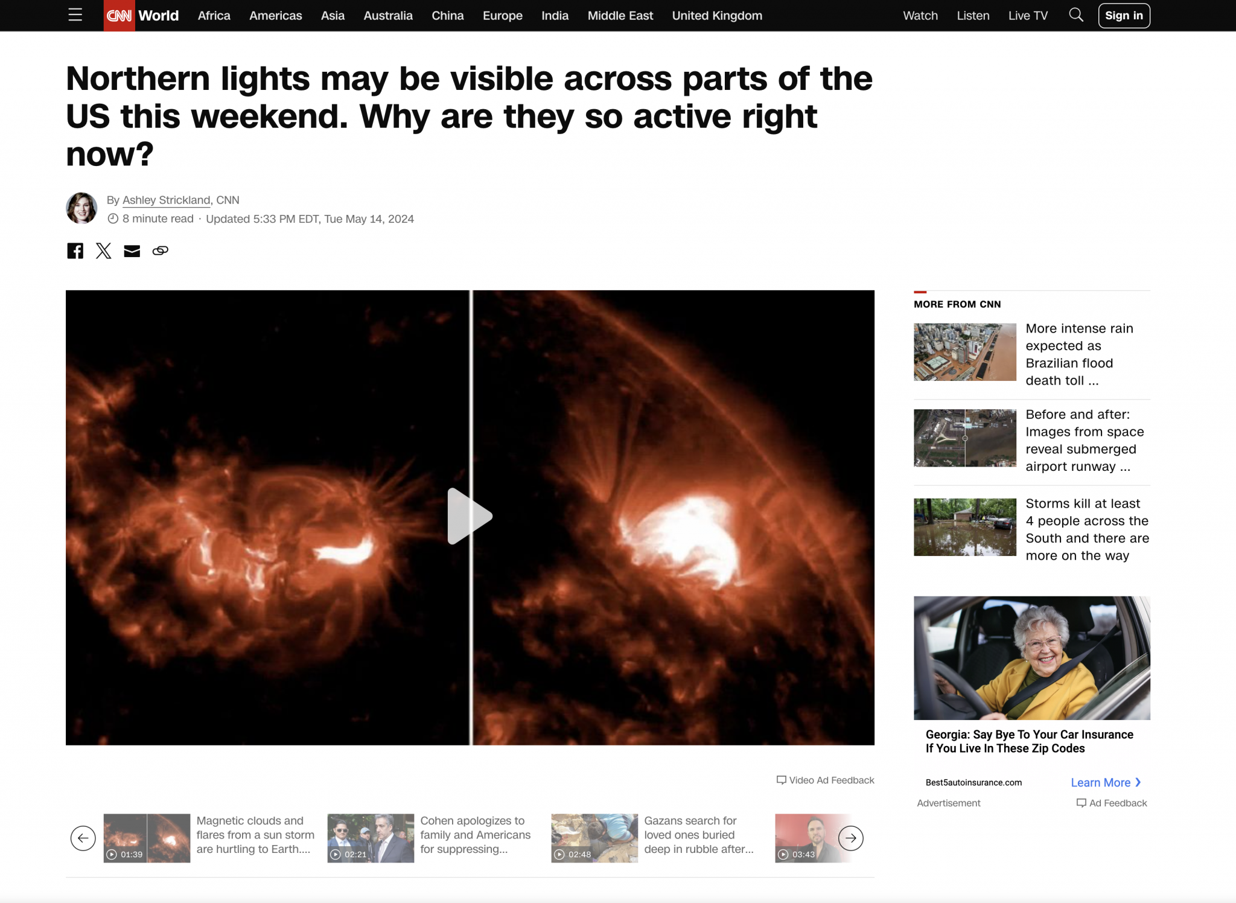
Task: Click the Sign in button
Action: (1124, 16)
